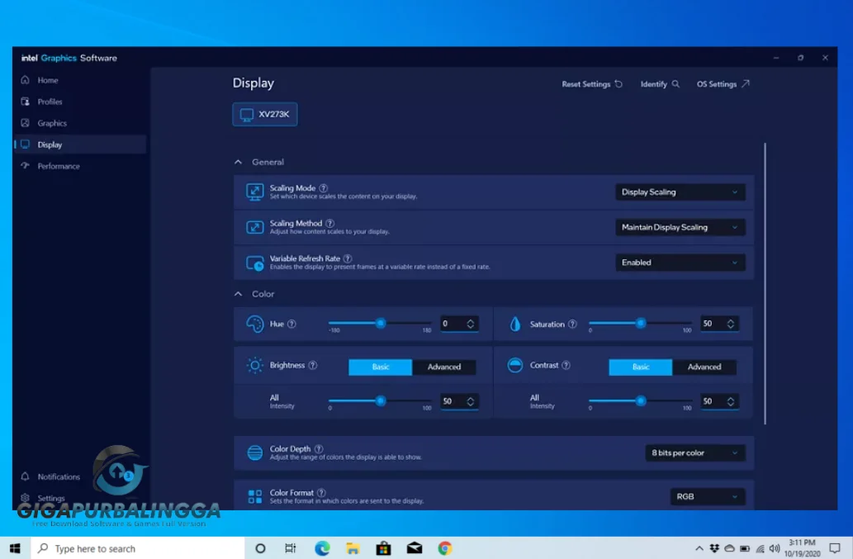The width and height of the screenshot is (853, 559).
Task: Collapse the Color section
Action: coord(239,294)
